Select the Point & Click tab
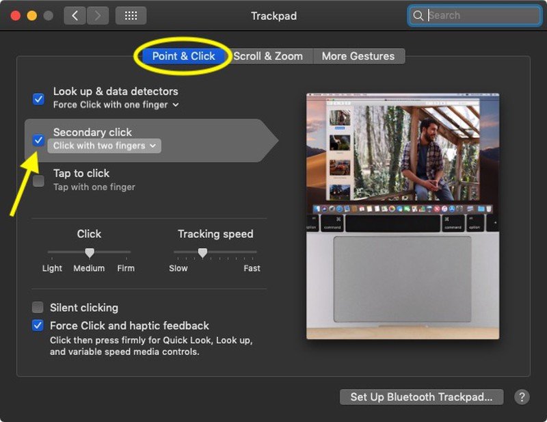 click(x=183, y=56)
